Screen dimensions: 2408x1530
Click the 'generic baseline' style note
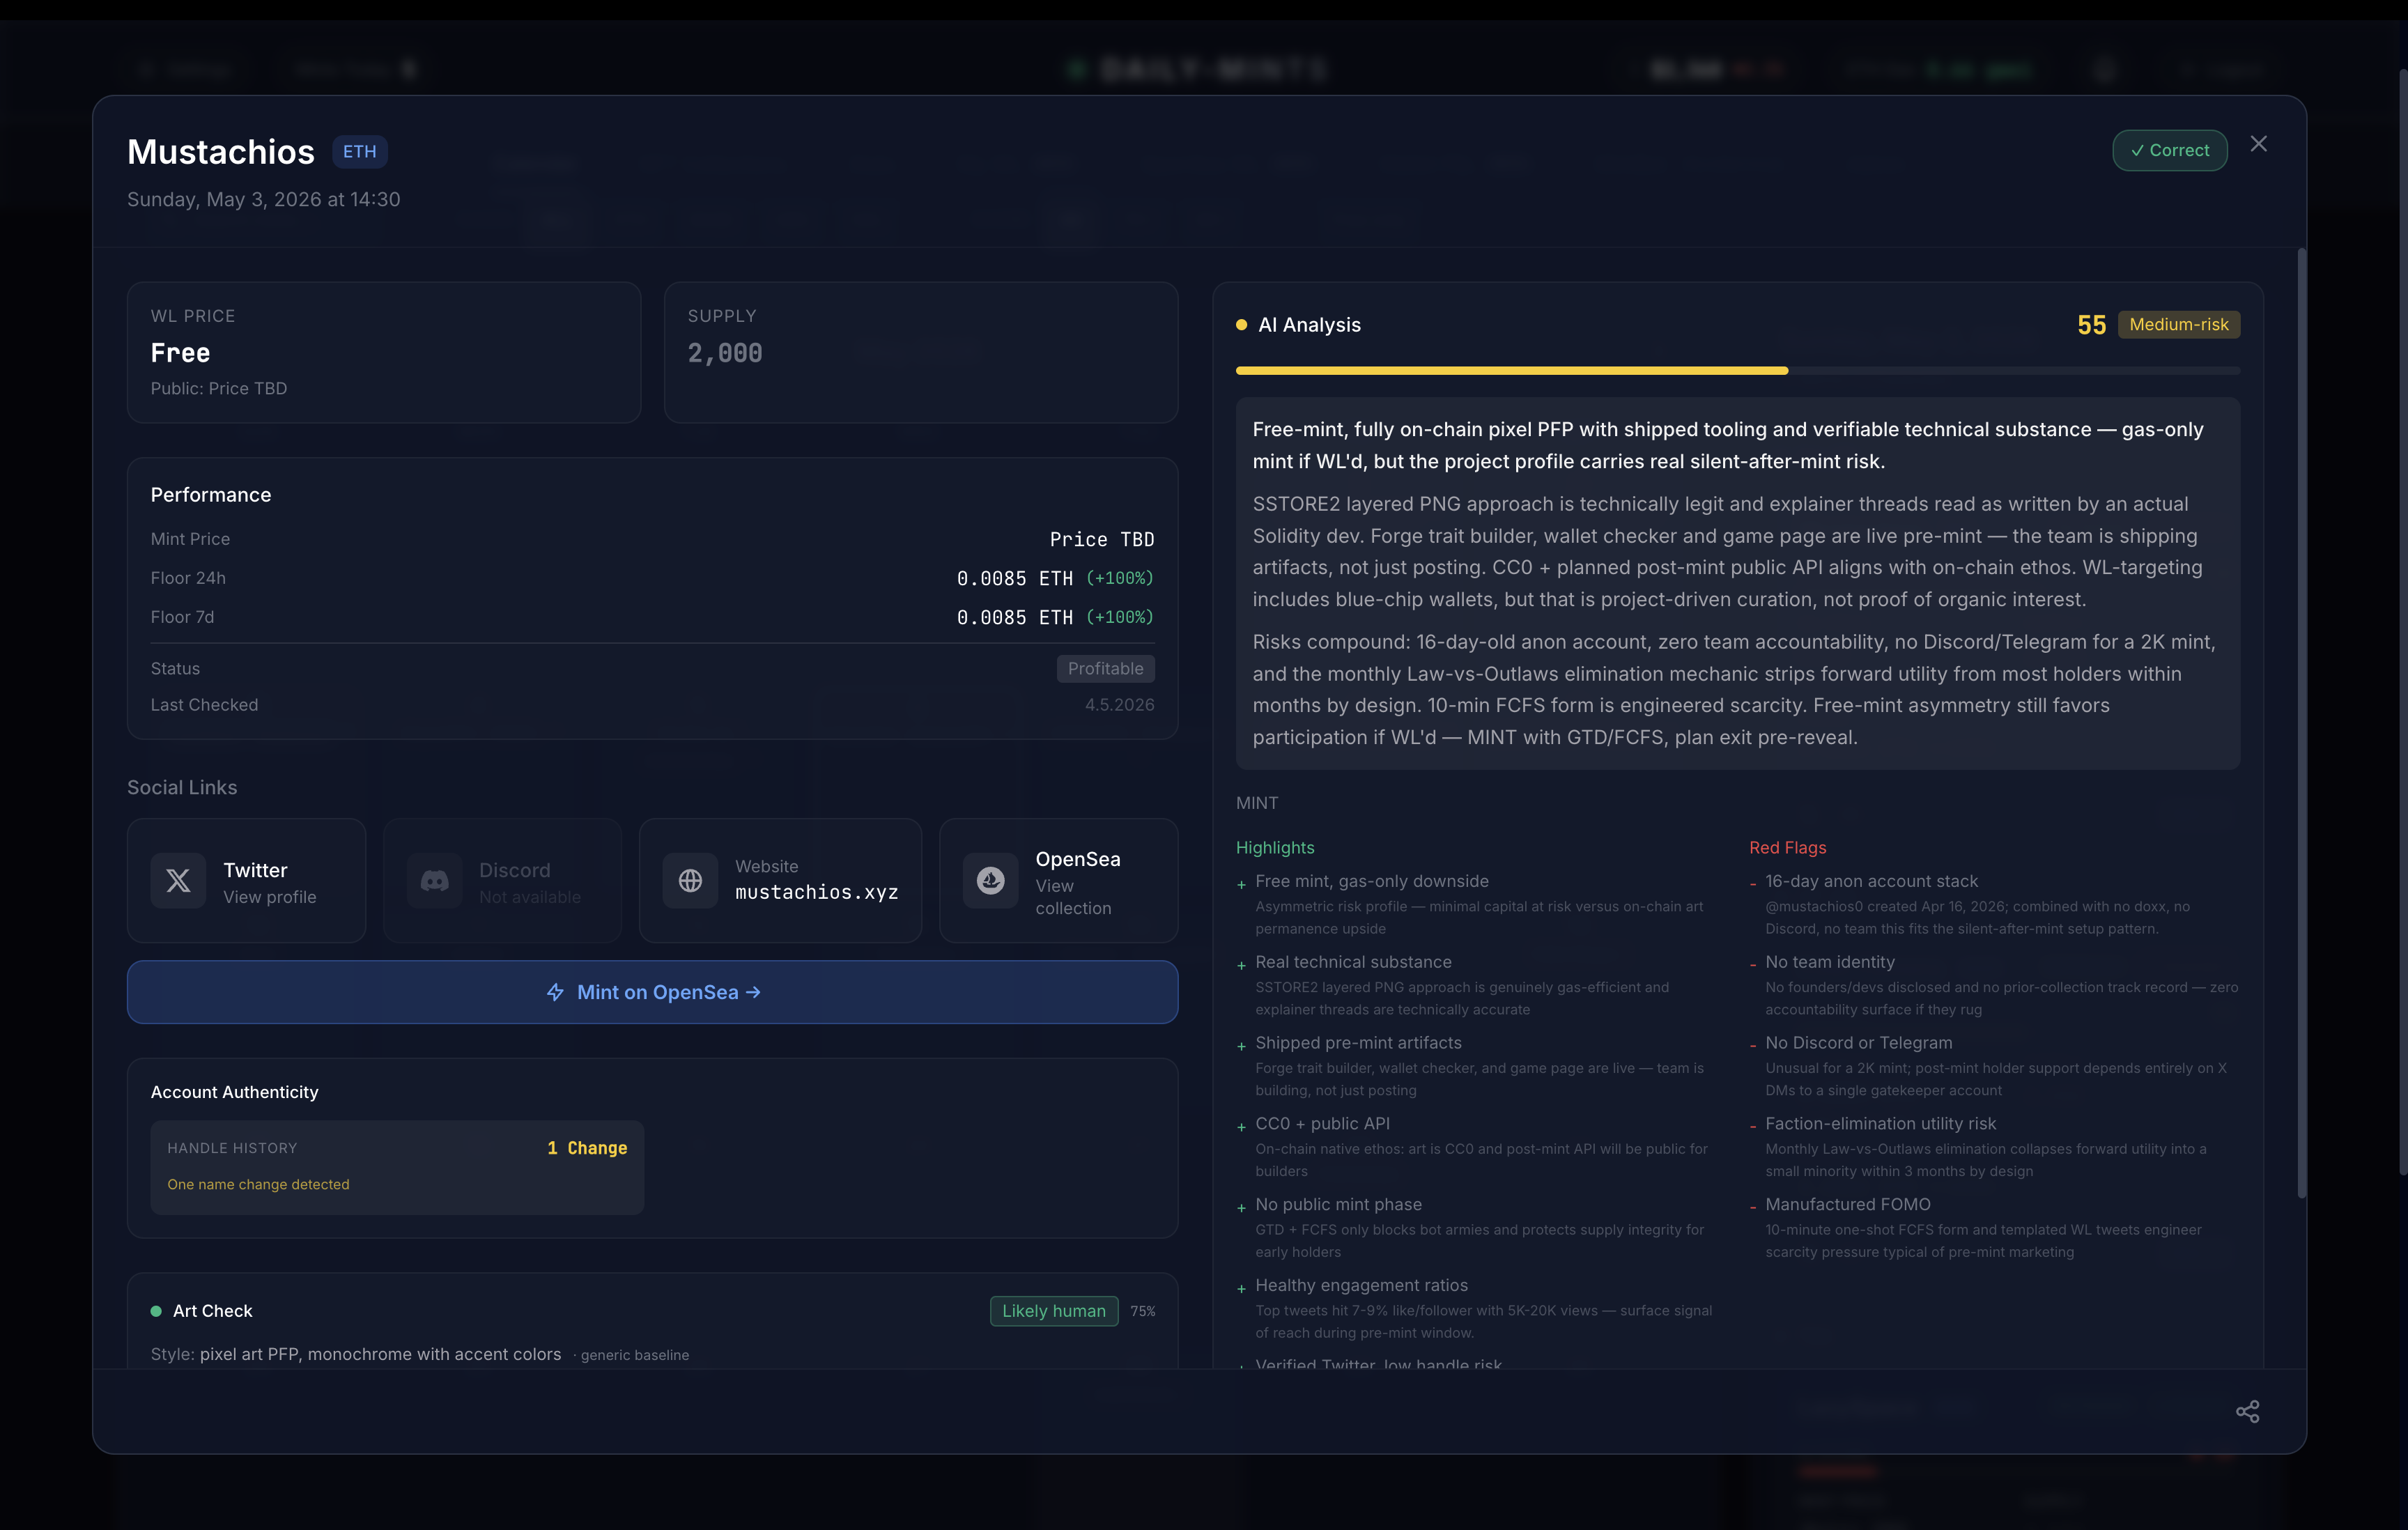point(635,1355)
